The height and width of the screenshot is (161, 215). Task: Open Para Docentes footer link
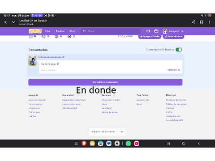coord(35,104)
